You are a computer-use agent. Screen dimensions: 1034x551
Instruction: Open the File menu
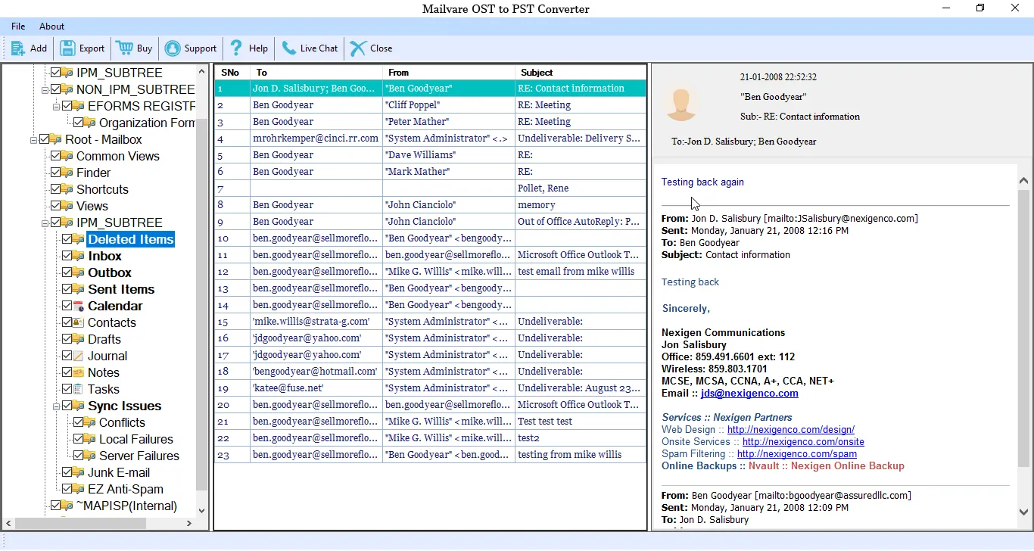click(x=18, y=26)
